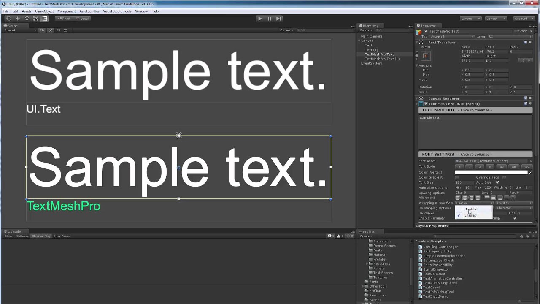540x304 pixels.
Task: Choose Disabled in the Wrapping dropdown
Action: coord(471,209)
